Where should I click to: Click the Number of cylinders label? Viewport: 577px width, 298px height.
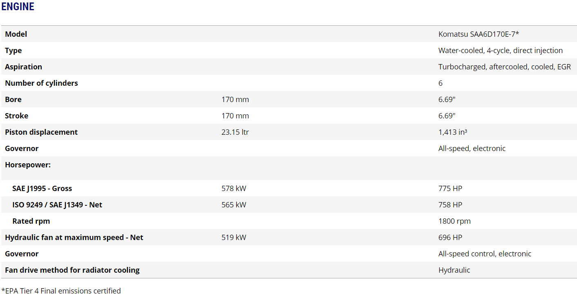41,83
